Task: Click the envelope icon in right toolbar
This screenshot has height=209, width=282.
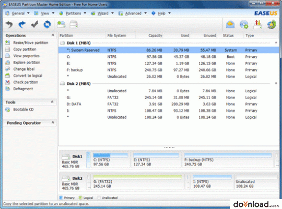Action: click(230, 24)
